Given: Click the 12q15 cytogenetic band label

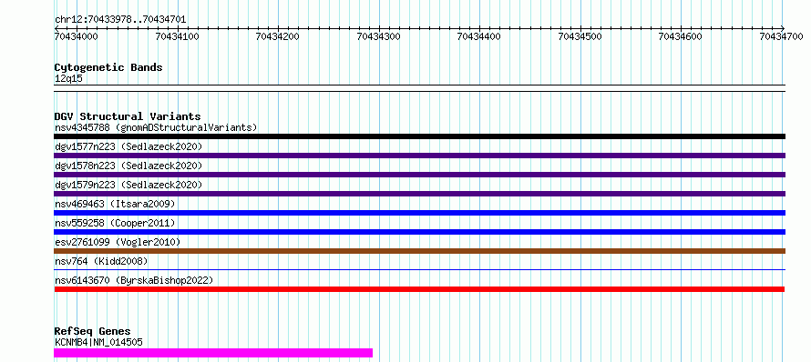Looking at the screenshot, I should 68,79.
